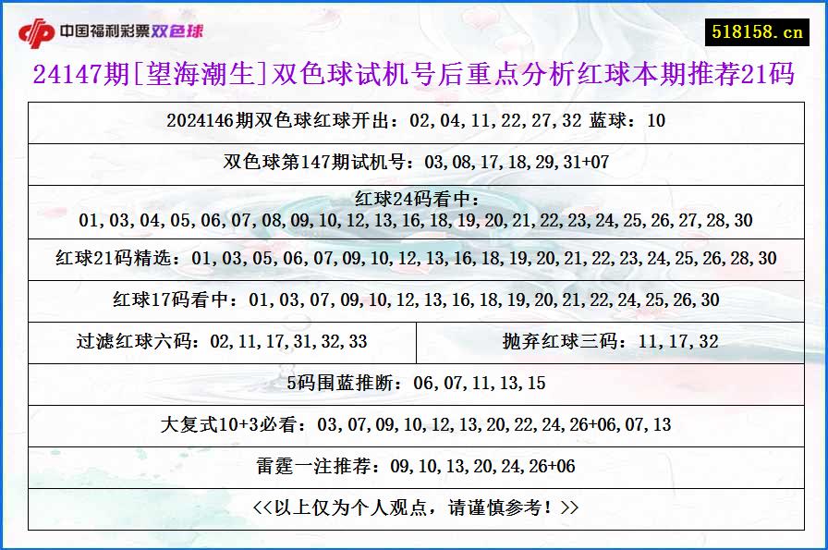Viewport: 828px width, 550px height.
Task: Expand the 红球21码精选 number list
Action: 414,257
